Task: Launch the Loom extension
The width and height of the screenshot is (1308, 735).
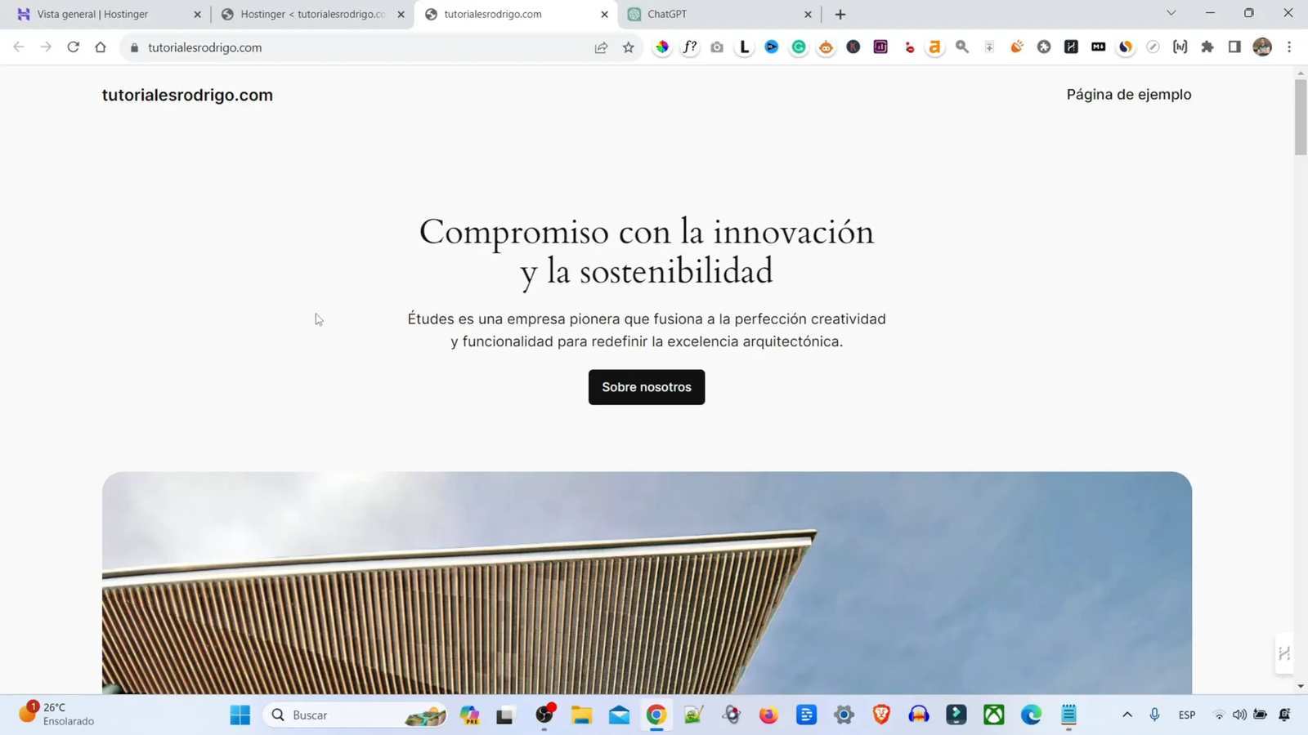Action: (x=744, y=47)
